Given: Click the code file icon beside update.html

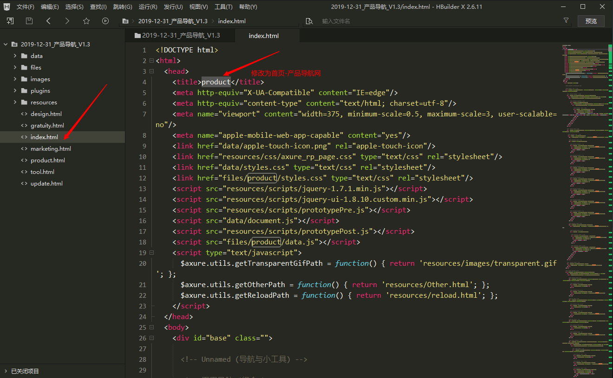Looking at the screenshot, I should [24, 184].
